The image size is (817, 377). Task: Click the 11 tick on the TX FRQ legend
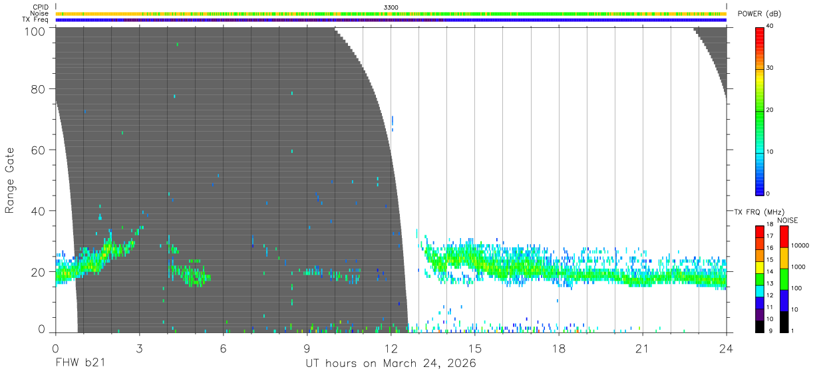point(770,307)
